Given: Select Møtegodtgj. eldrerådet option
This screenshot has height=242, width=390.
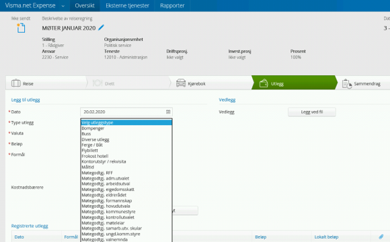Looking at the screenshot, I should (x=126, y=195).
